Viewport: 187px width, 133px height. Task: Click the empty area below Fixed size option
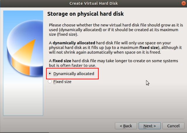point(114,101)
